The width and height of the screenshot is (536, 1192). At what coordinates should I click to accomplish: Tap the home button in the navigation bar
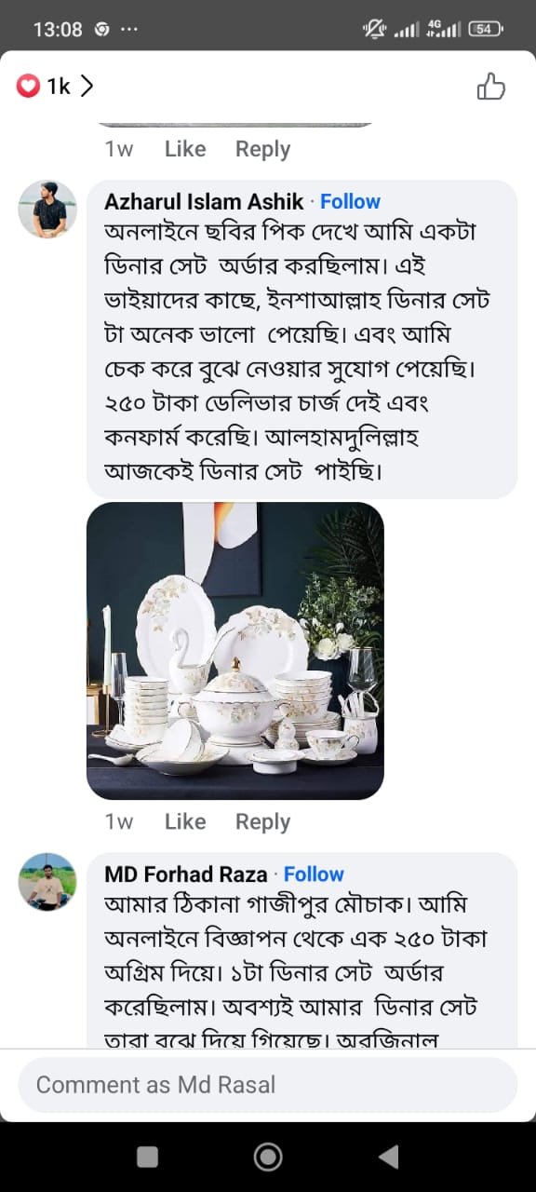(268, 1157)
